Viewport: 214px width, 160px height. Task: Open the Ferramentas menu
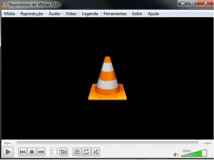click(115, 14)
